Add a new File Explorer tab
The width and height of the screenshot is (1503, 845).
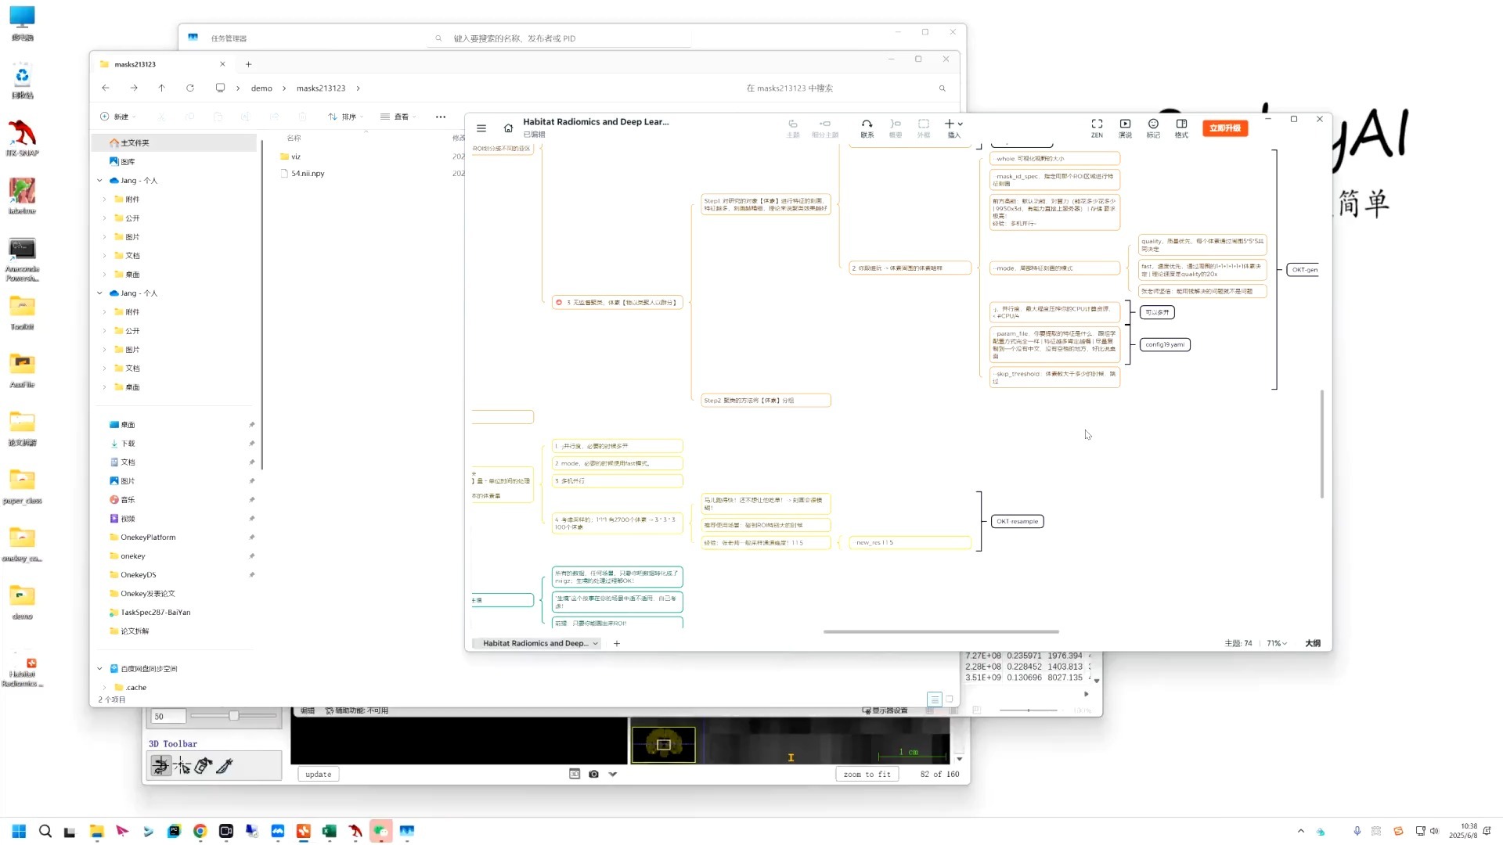pos(248,64)
